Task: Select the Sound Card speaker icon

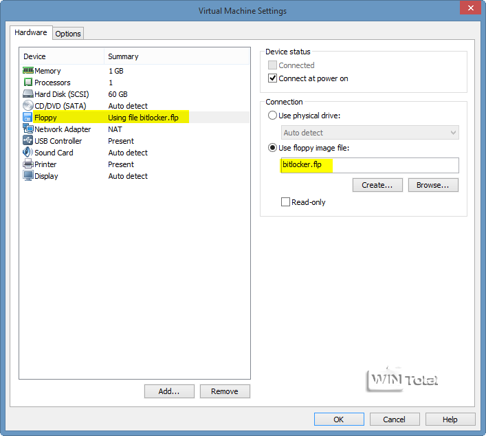Action: click(28, 152)
